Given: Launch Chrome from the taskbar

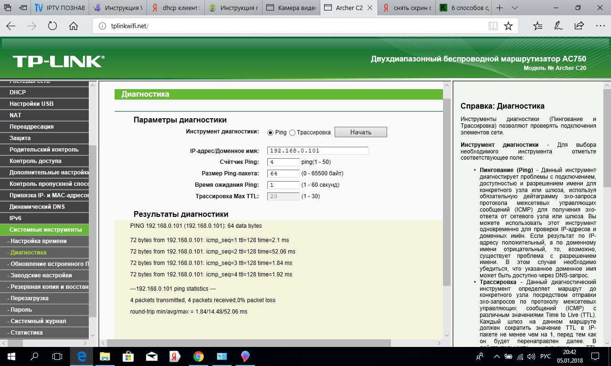Looking at the screenshot, I should 199,356.
